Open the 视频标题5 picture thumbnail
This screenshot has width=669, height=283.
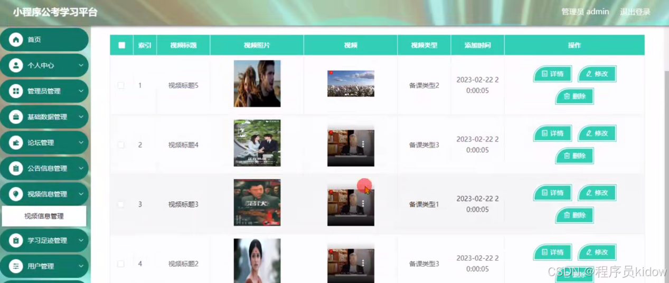257,84
